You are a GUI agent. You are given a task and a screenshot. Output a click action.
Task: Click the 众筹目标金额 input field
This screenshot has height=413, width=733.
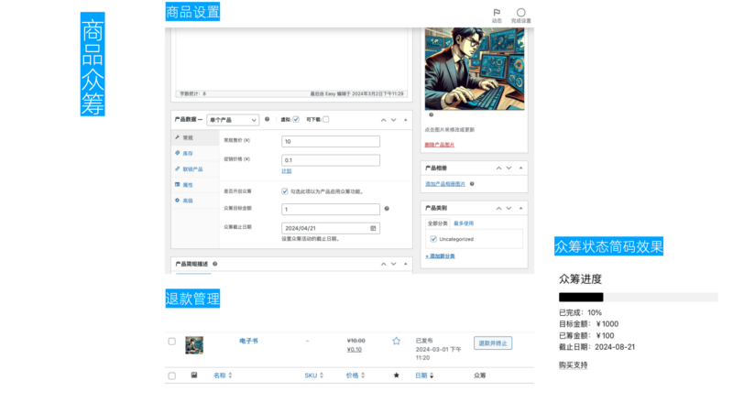[331, 210]
